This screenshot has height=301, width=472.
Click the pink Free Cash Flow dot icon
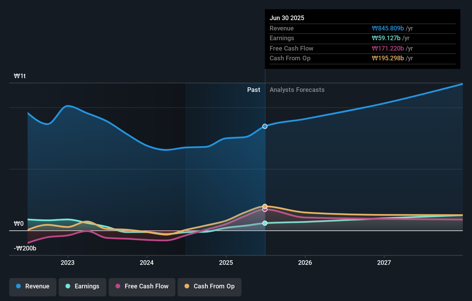(x=117, y=286)
